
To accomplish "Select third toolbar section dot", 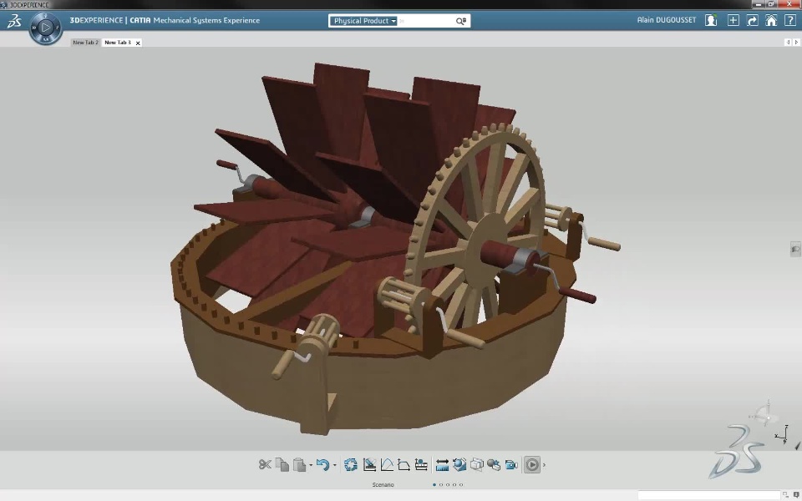I will click(x=448, y=484).
